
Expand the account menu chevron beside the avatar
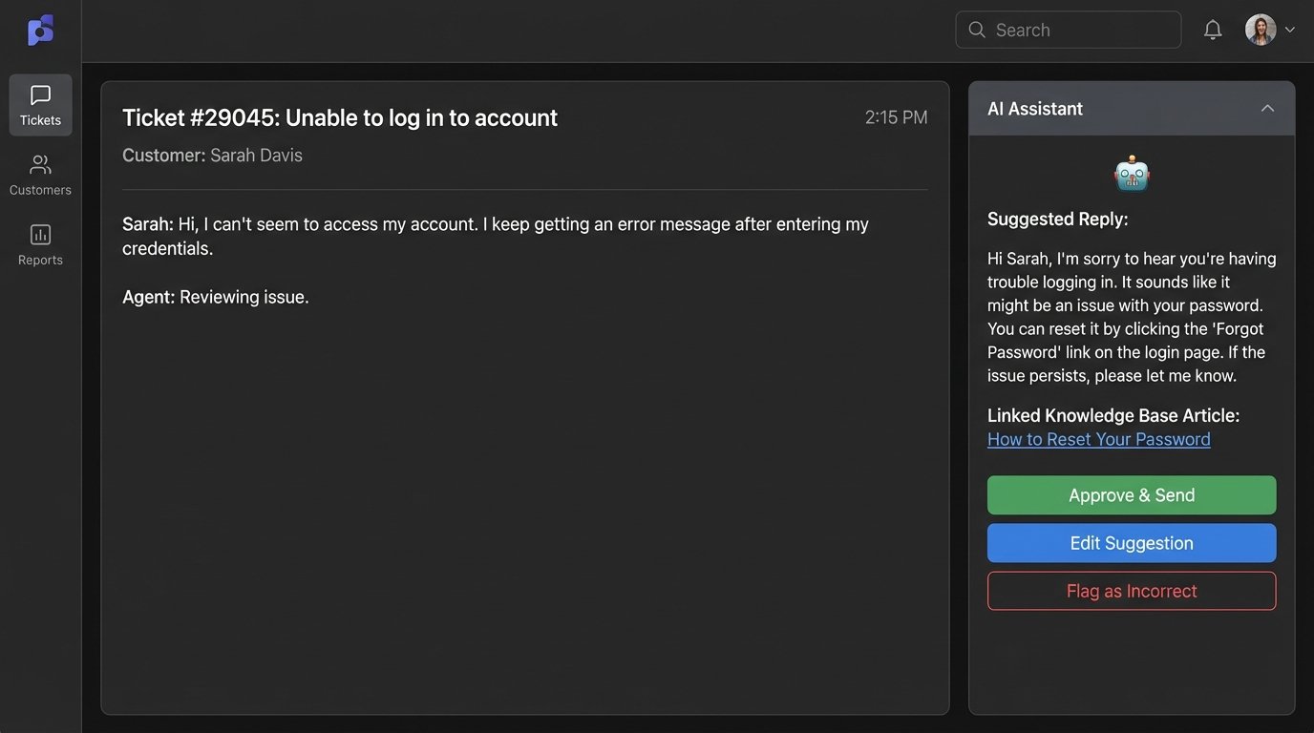(x=1290, y=30)
